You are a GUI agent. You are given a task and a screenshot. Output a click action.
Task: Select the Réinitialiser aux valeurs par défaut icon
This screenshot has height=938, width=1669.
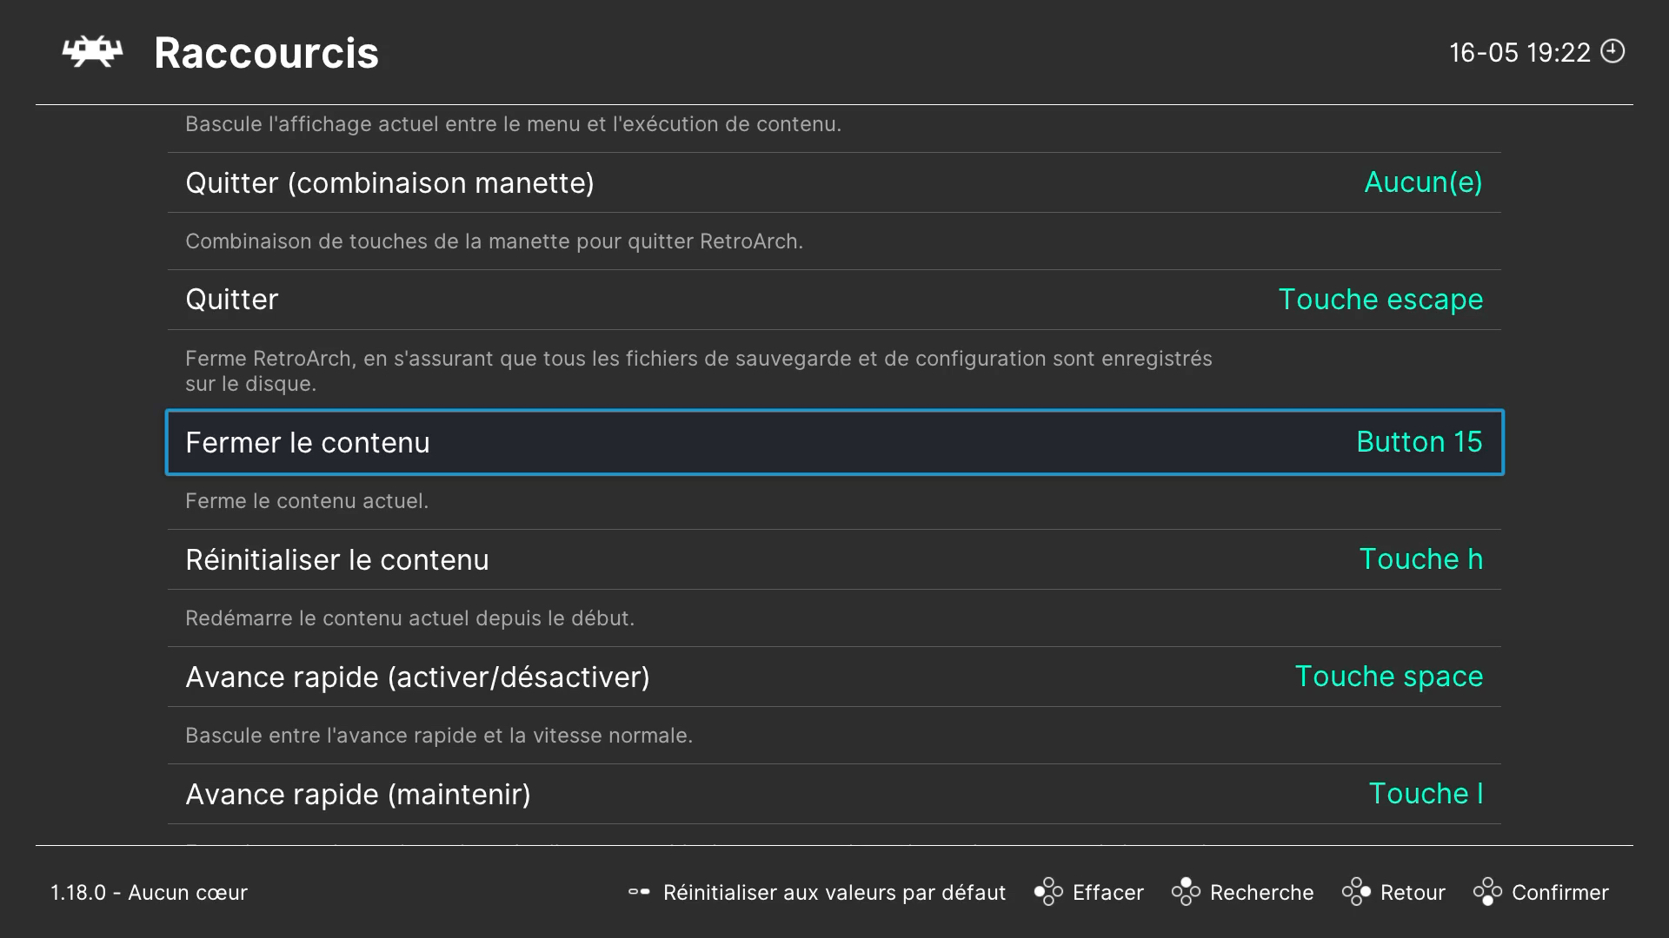(x=639, y=892)
